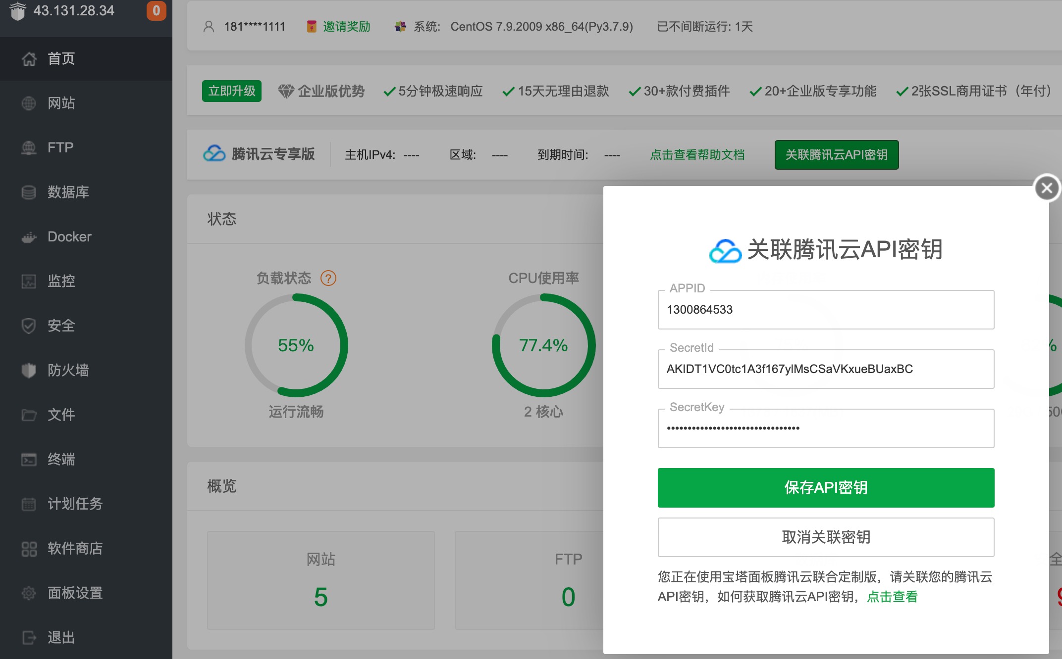Open the 网站 menu item
The width and height of the screenshot is (1062, 659).
86,103
